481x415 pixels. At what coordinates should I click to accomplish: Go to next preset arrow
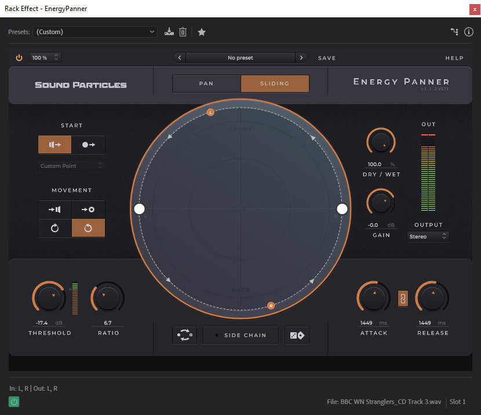click(x=301, y=57)
